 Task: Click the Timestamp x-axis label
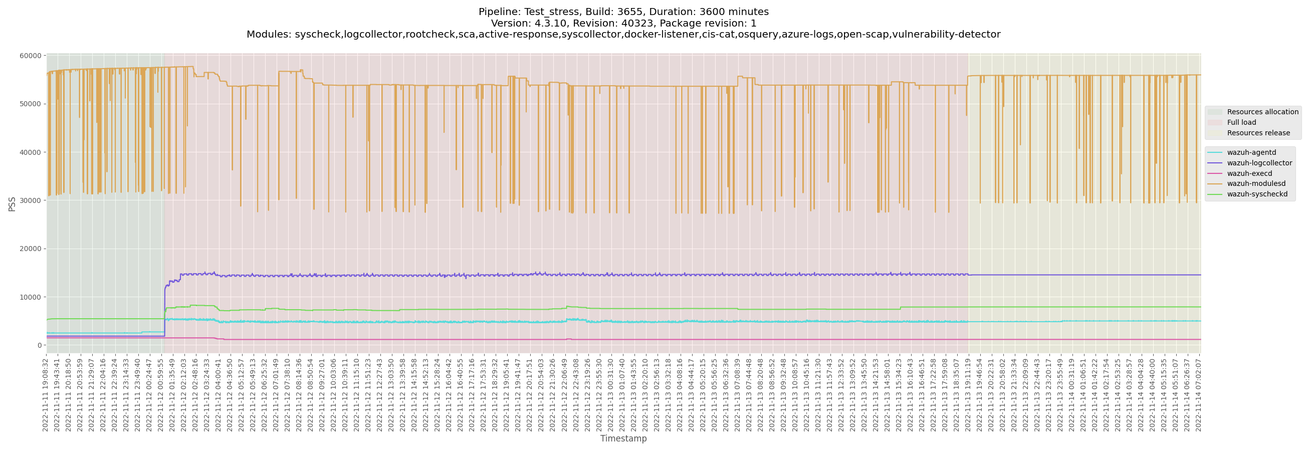pyautogui.click(x=623, y=438)
